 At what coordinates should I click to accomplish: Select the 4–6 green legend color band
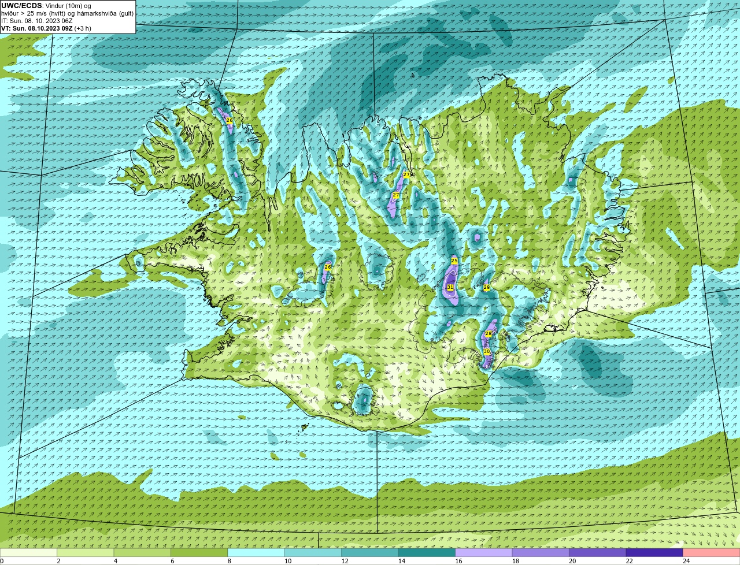click(143, 552)
